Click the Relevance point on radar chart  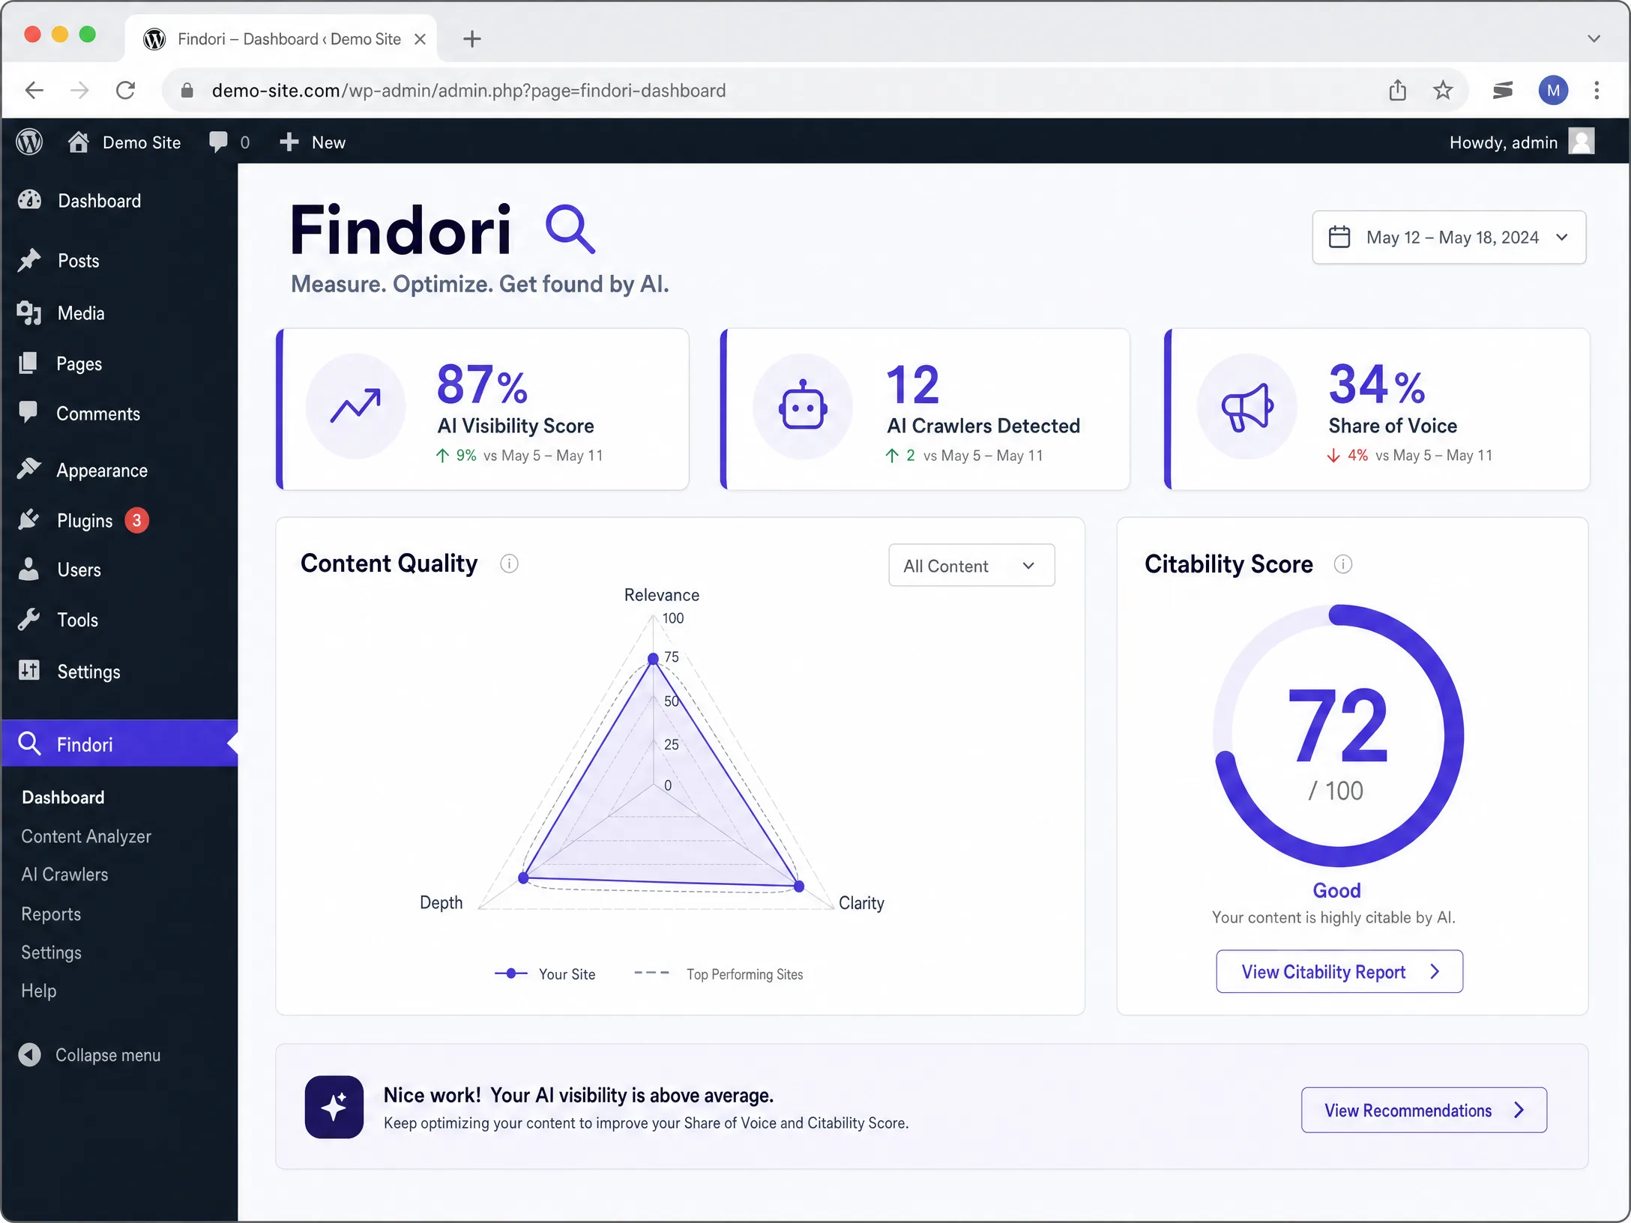click(653, 659)
